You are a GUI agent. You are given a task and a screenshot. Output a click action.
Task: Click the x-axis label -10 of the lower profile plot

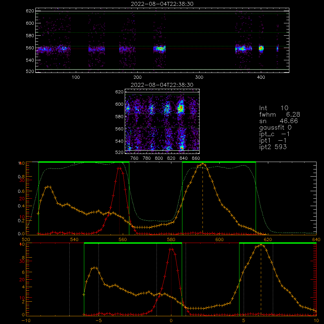pos(26,321)
